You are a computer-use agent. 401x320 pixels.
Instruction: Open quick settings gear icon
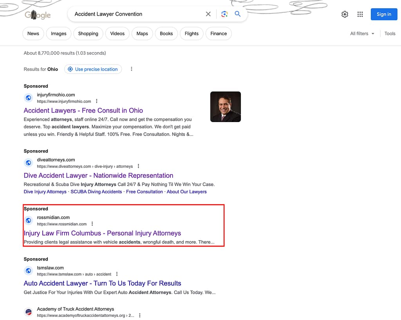pos(345,14)
